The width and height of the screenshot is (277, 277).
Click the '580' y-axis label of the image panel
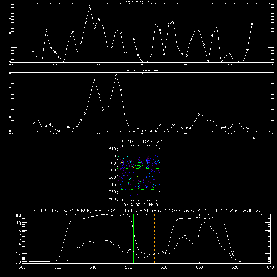[x=112, y=170]
